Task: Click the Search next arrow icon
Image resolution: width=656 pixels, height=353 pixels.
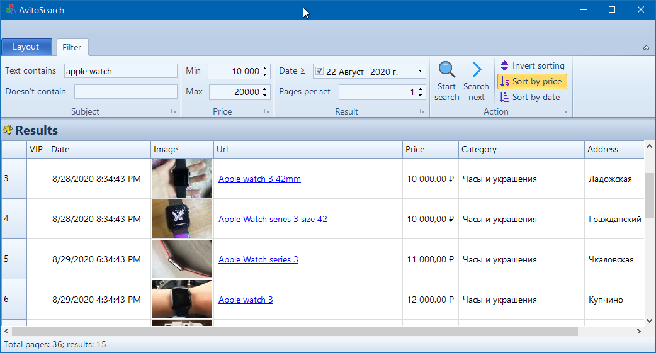Action: coord(477,69)
